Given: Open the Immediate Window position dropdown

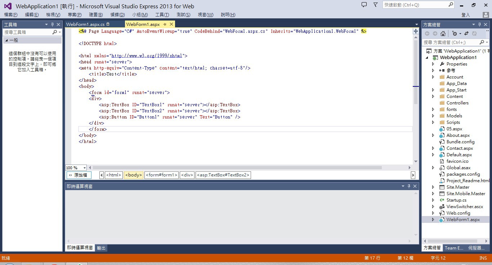Looking at the screenshot, I should point(403,186).
